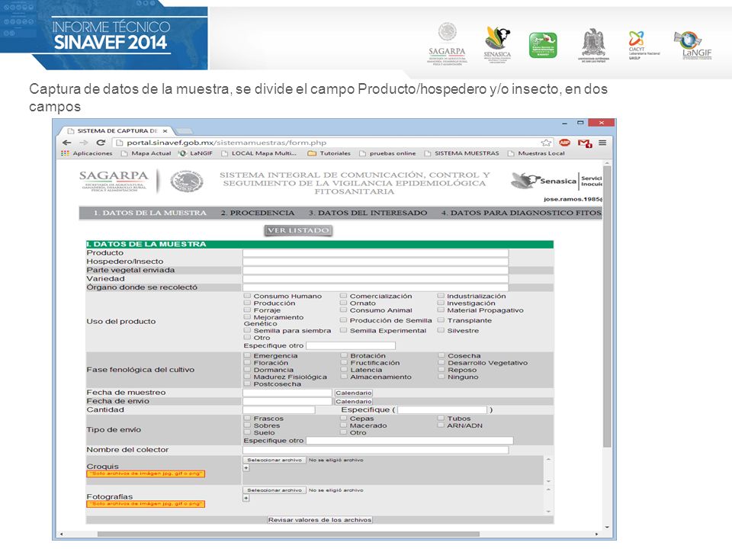The image size is (732, 549).
Task: Click the Nombre del colector field
Action: (x=375, y=450)
